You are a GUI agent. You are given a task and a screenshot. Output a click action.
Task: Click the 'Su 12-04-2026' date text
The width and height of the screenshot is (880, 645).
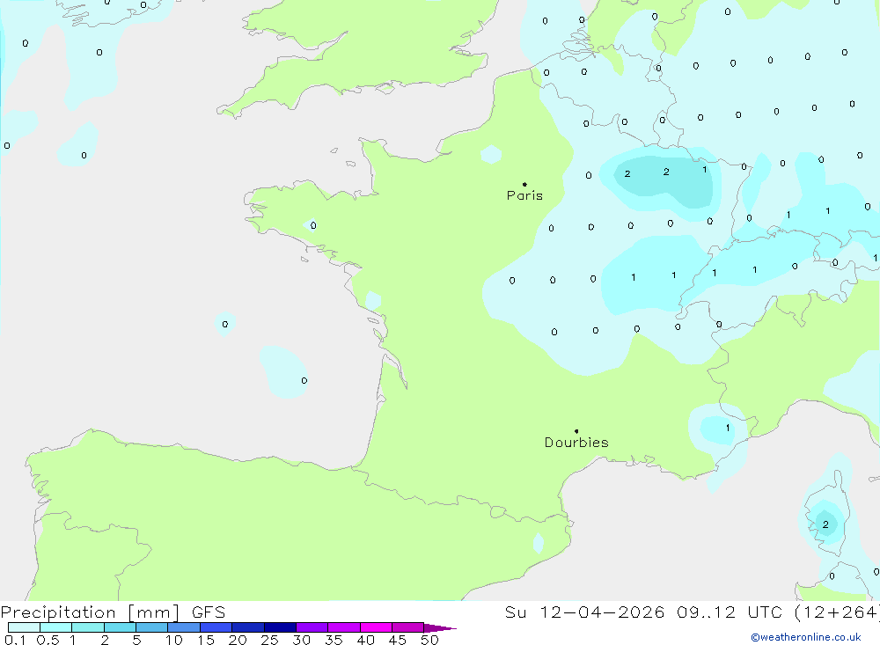pos(584,612)
